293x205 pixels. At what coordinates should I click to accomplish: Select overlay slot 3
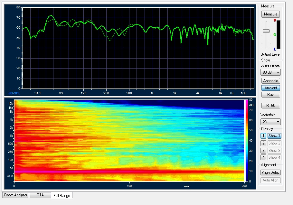tap(263, 150)
